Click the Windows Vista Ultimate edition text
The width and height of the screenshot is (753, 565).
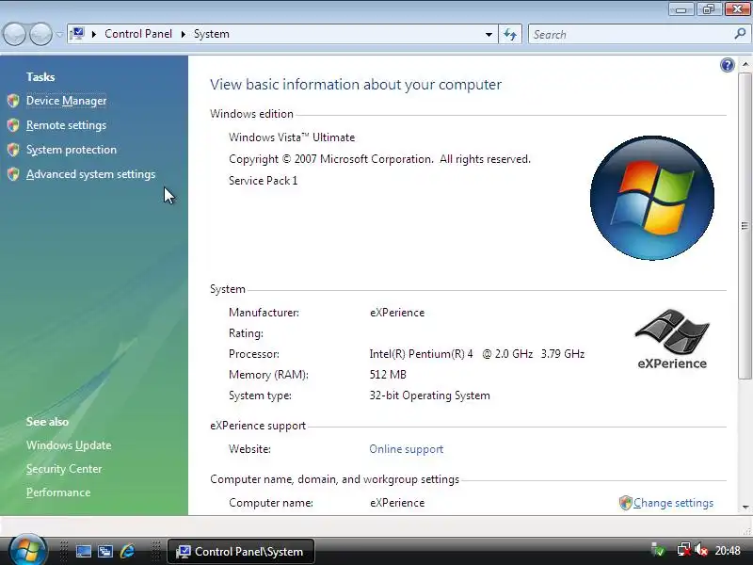292,137
